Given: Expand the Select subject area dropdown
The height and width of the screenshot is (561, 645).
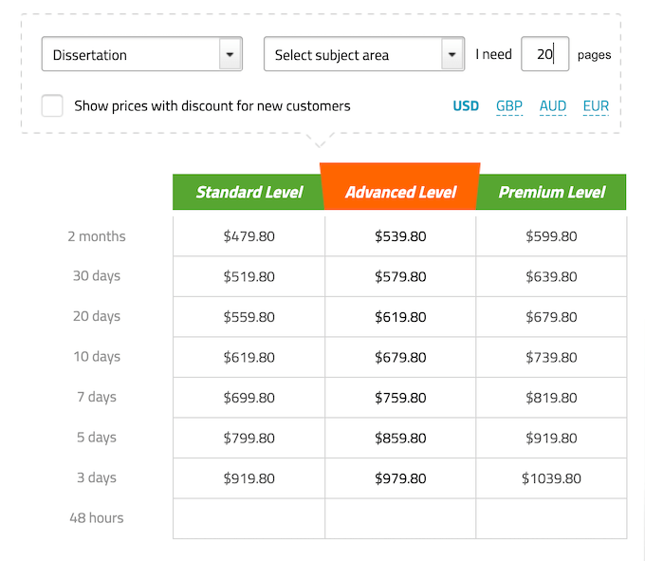Looking at the screenshot, I should pos(364,54).
